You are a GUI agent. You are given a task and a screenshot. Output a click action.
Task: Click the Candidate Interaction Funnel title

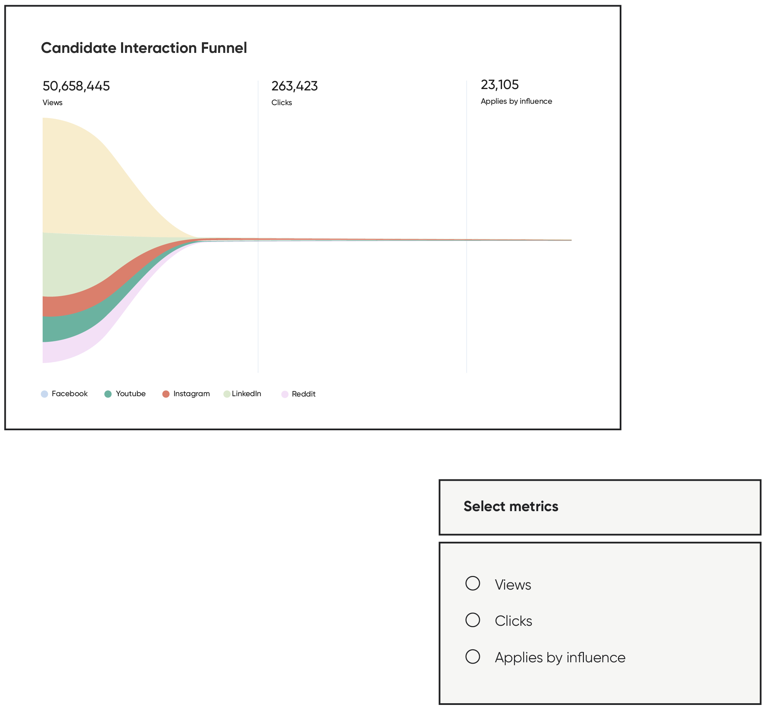click(144, 48)
